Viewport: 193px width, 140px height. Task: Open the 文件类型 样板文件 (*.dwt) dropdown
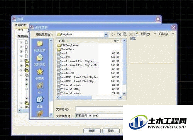point(99,116)
